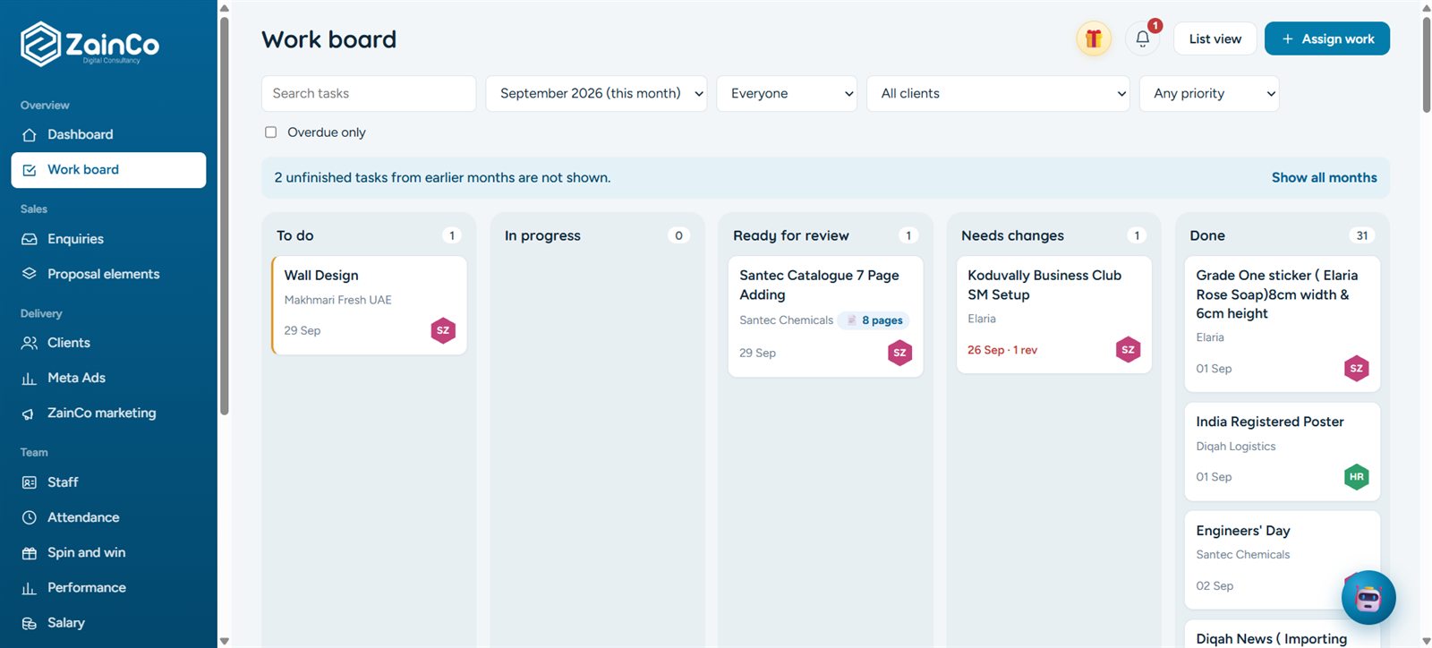The height and width of the screenshot is (648, 1432).
Task: Click the Assign work button
Action: [x=1326, y=38]
